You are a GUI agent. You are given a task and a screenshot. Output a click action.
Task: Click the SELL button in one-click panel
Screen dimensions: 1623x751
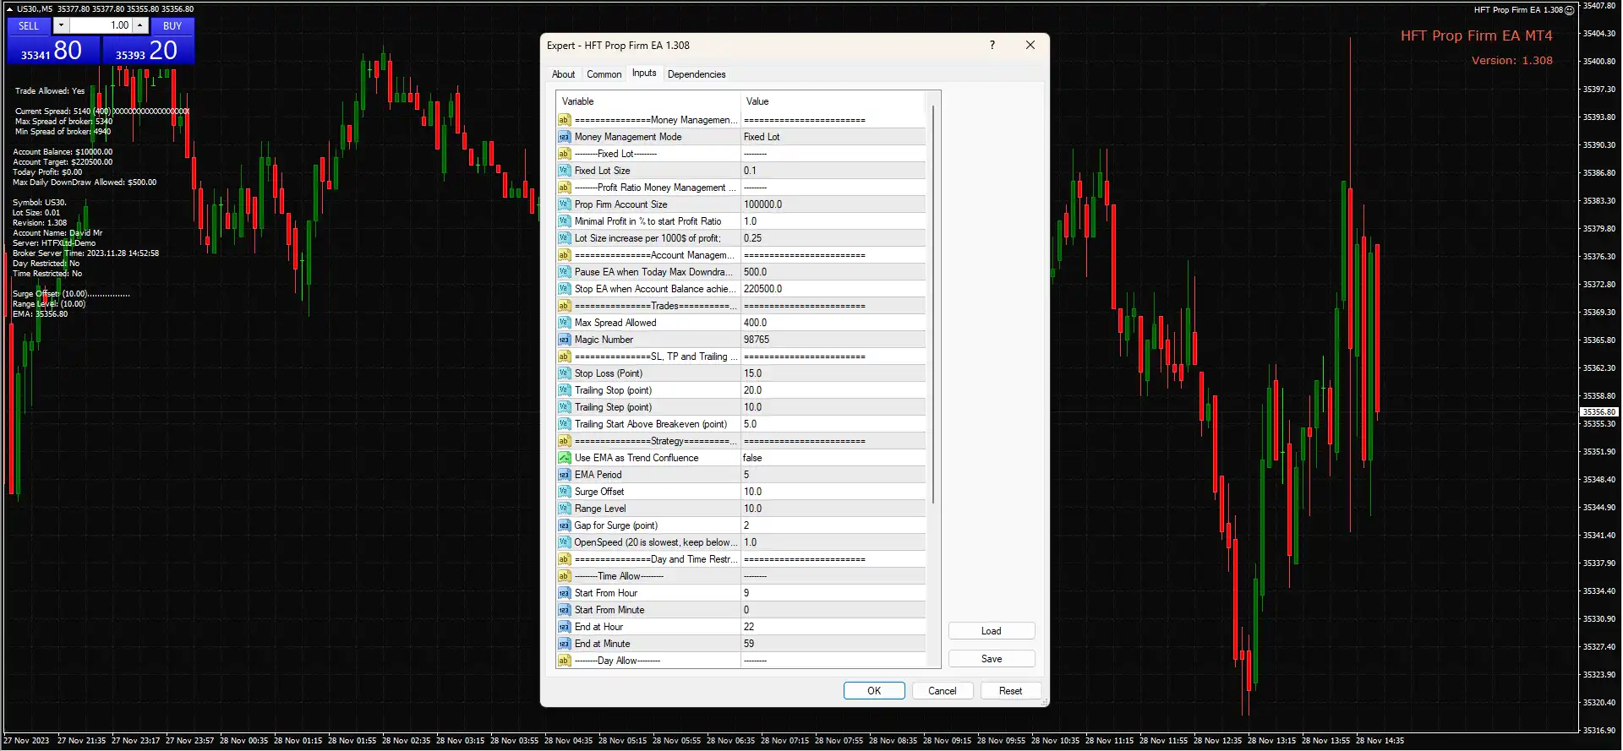pyautogui.click(x=29, y=26)
